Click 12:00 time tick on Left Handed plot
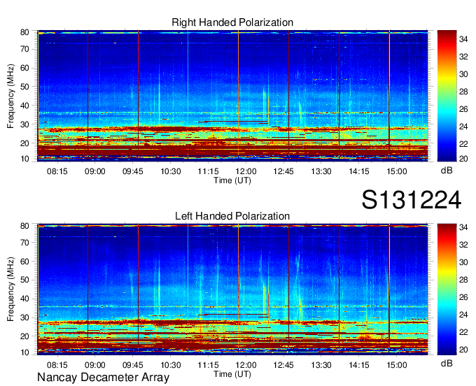476x386 pixels. pyautogui.click(x=246, y=365)
